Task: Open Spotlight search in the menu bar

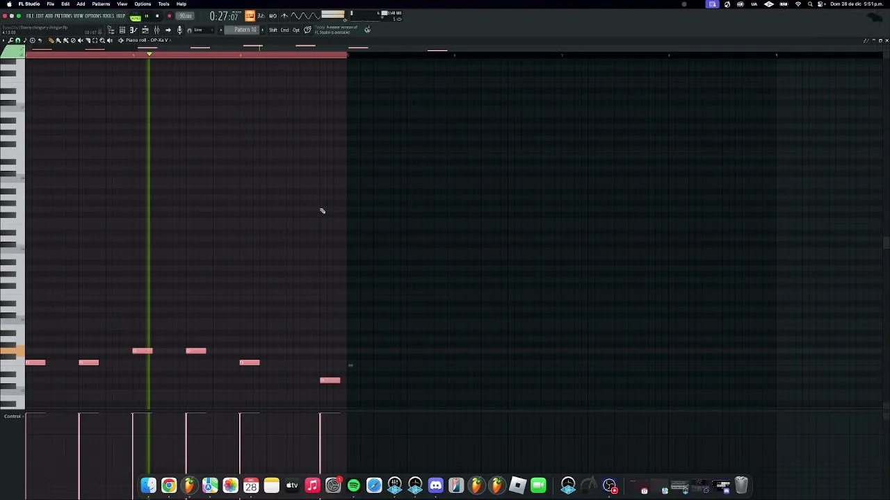Action: click(x=810, y=4)
